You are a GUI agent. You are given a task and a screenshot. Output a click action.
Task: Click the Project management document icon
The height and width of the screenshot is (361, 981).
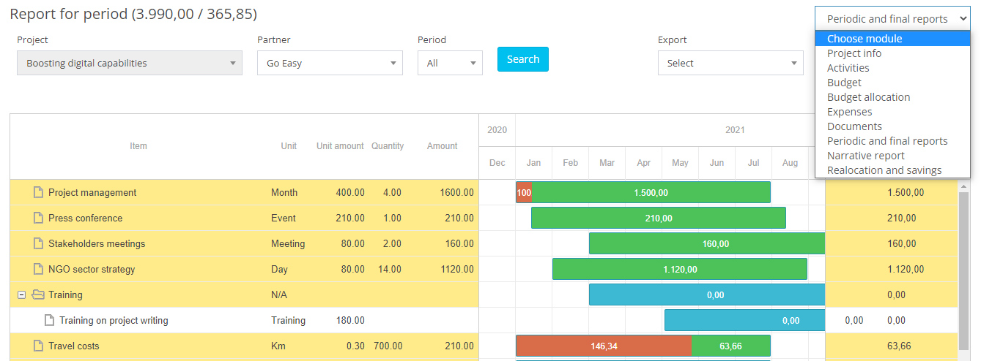pos(38,193)
